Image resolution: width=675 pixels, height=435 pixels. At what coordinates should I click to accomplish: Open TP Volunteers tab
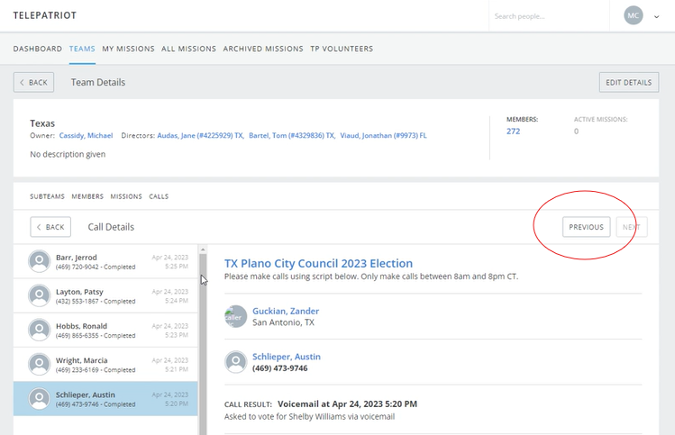coord(342,49)
